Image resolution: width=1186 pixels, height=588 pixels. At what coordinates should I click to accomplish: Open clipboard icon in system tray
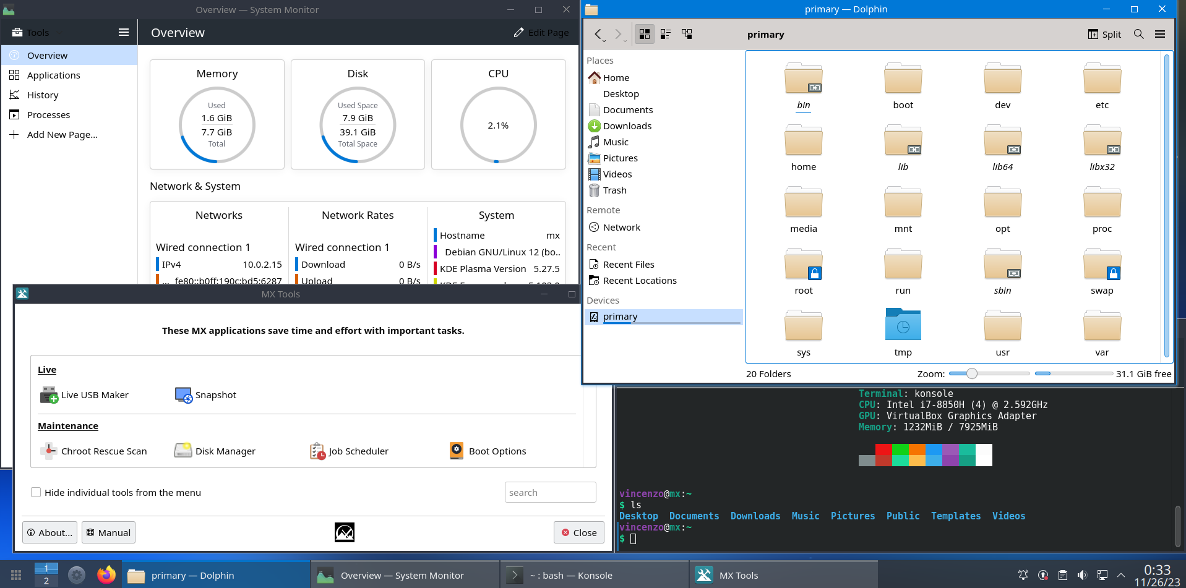tap(1063, 575)
